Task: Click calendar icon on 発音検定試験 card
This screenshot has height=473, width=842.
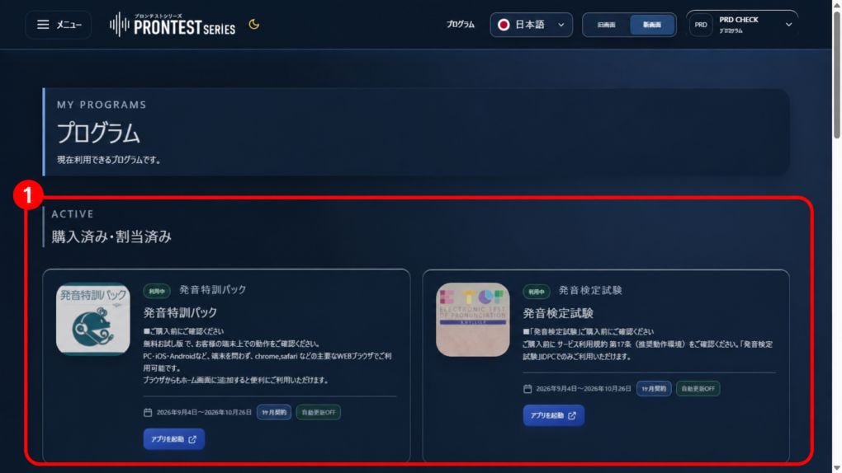Action: coord(527,389)
